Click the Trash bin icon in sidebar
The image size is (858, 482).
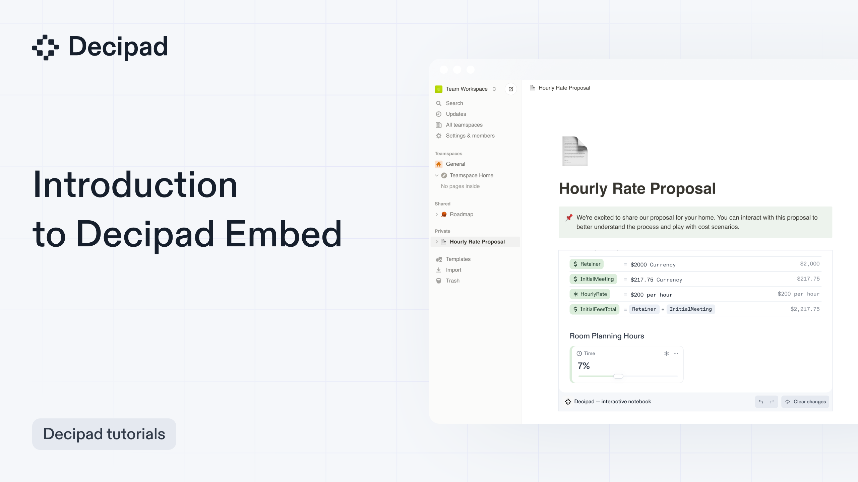(x=439, y=281)
